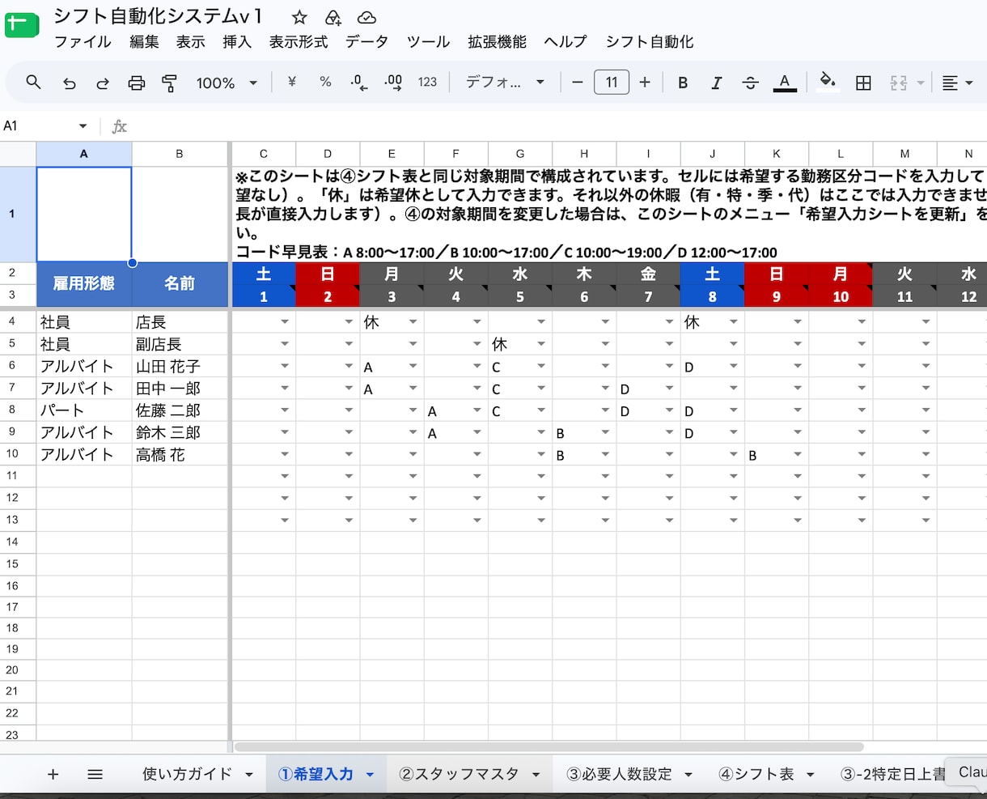This screenshot has height=799, width=987.
Task: Open the ①希望入力 tab options arrow
Action: pos(371,775)
